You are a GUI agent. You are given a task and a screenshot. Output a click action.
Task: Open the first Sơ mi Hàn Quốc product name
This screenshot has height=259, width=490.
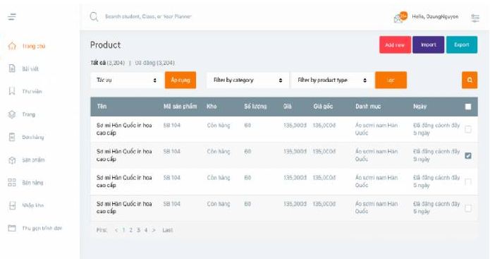click(x=124, y=129)
